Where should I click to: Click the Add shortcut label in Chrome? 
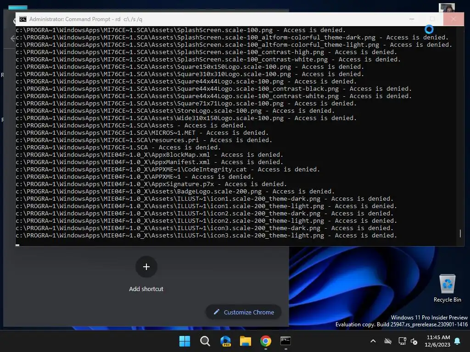[x=146, y=289]
